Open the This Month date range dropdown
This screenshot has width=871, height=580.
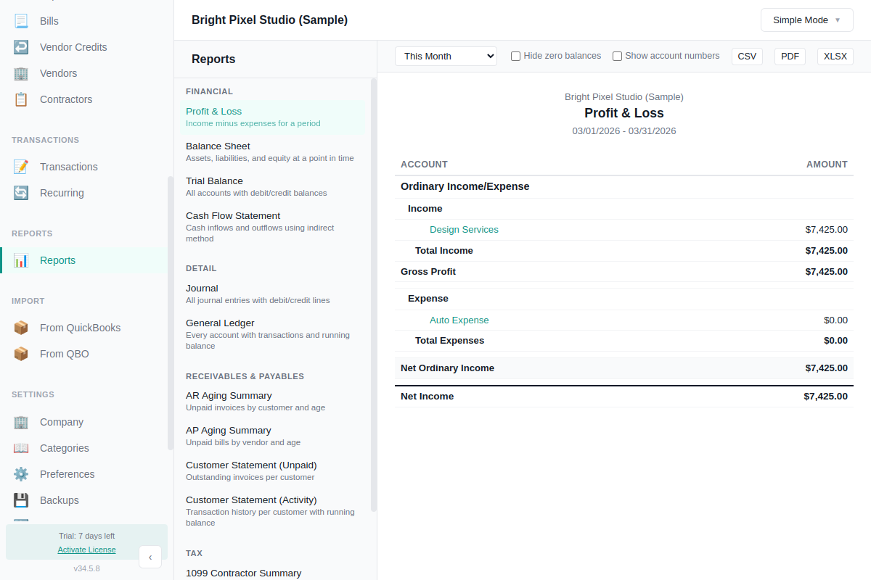click(x=445, y=55)
